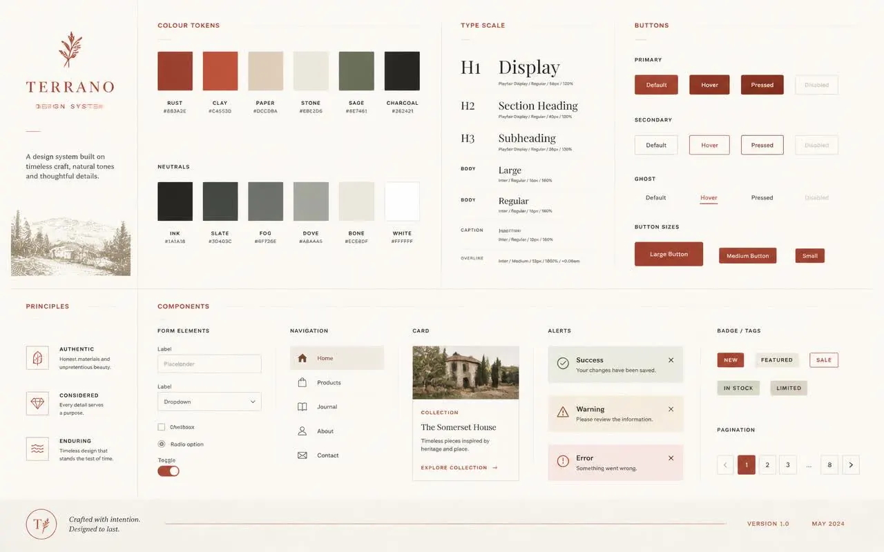Select the Radio option
884x552 pixels.
coord(162,444)
